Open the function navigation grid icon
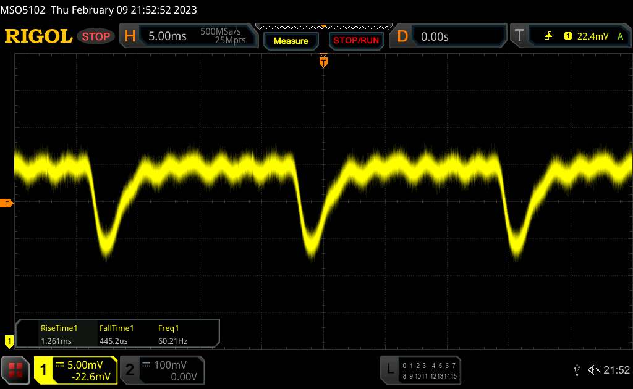 16,369
